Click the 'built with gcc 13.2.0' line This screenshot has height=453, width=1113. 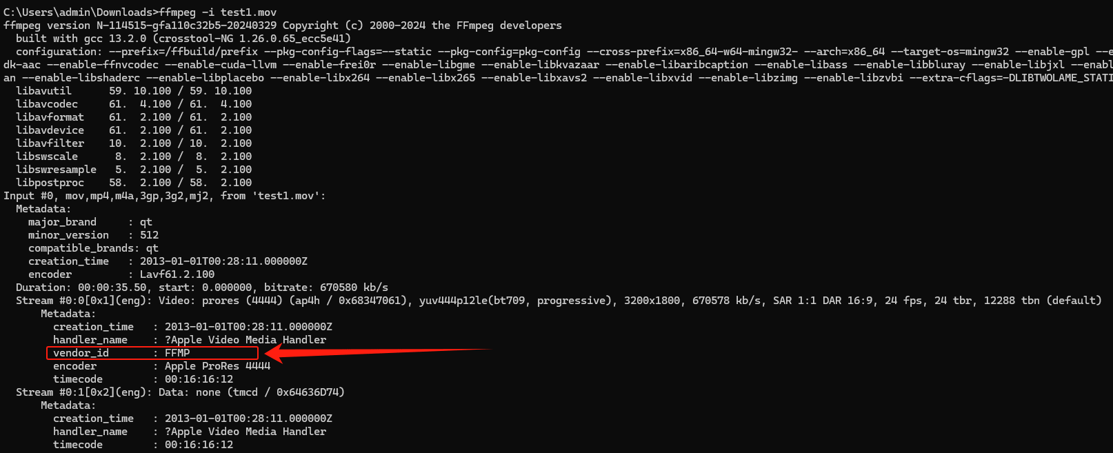coord(183,39)
